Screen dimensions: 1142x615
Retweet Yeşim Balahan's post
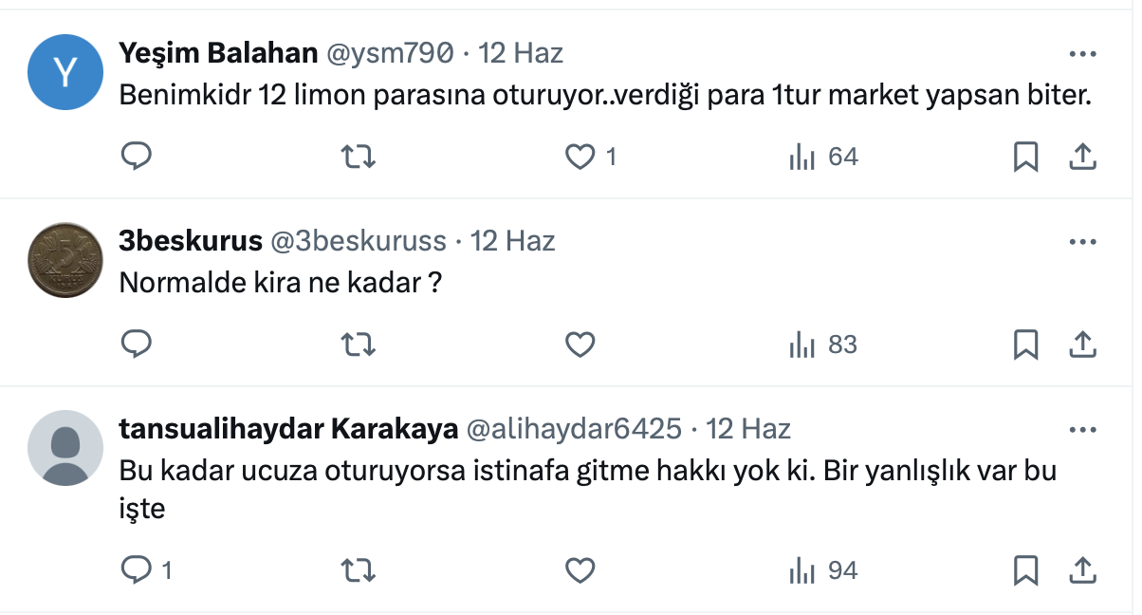click(358, 157)
